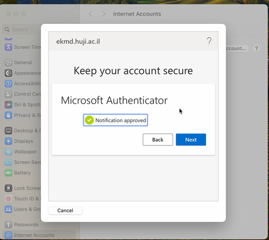Open the Appearance settings icon
This screenshot has height=240, width=269.
pos(8,73)
